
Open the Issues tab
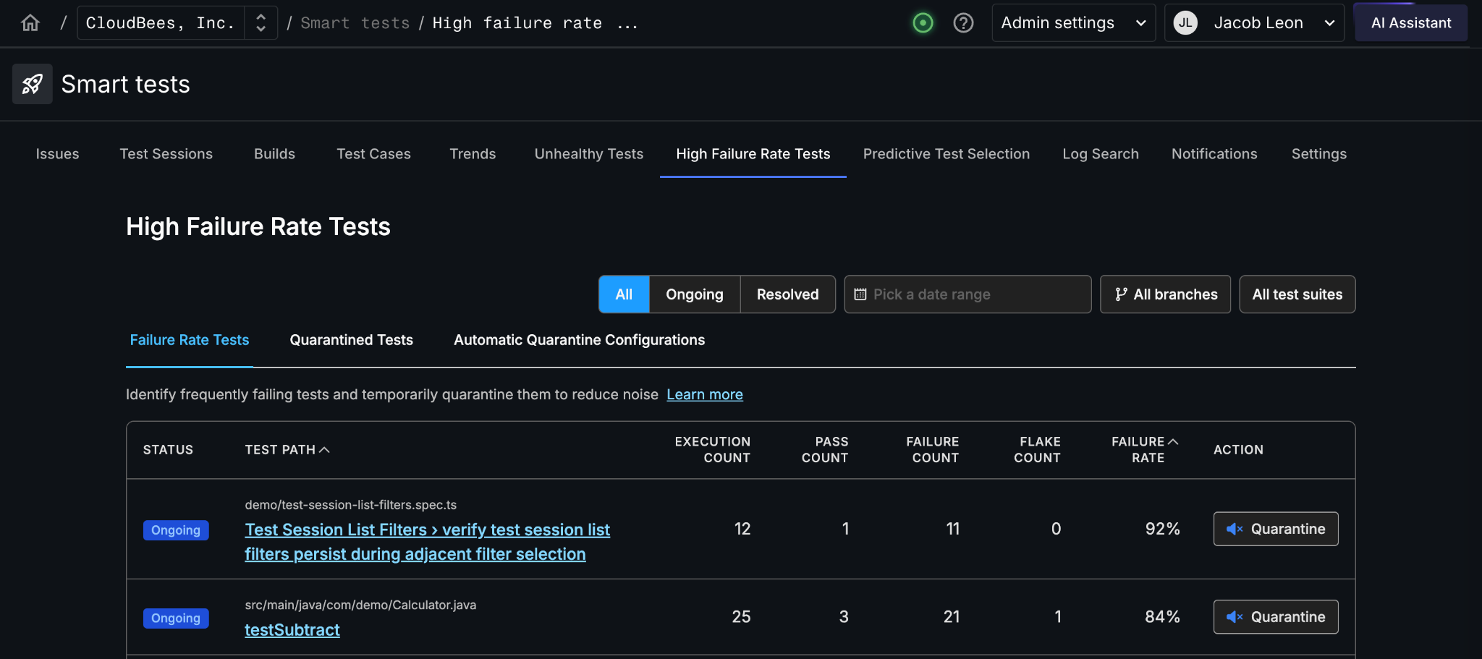58,154
